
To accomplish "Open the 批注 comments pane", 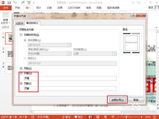I will tap(79, 117).
